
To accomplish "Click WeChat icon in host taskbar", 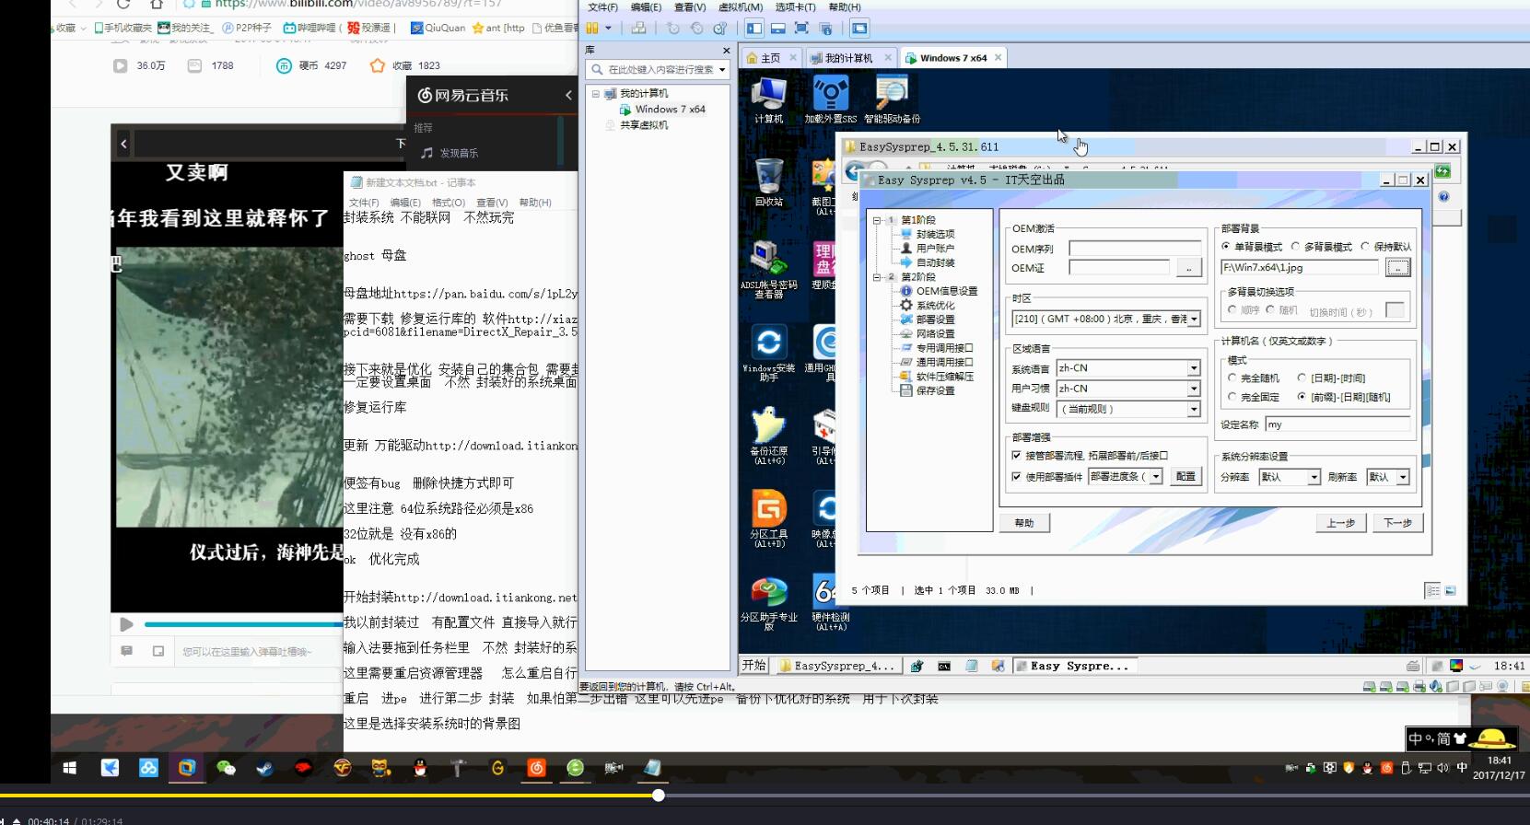I will (x=226, y=768).
